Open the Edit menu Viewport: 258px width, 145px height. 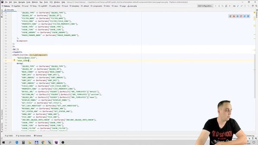[10, 2]
